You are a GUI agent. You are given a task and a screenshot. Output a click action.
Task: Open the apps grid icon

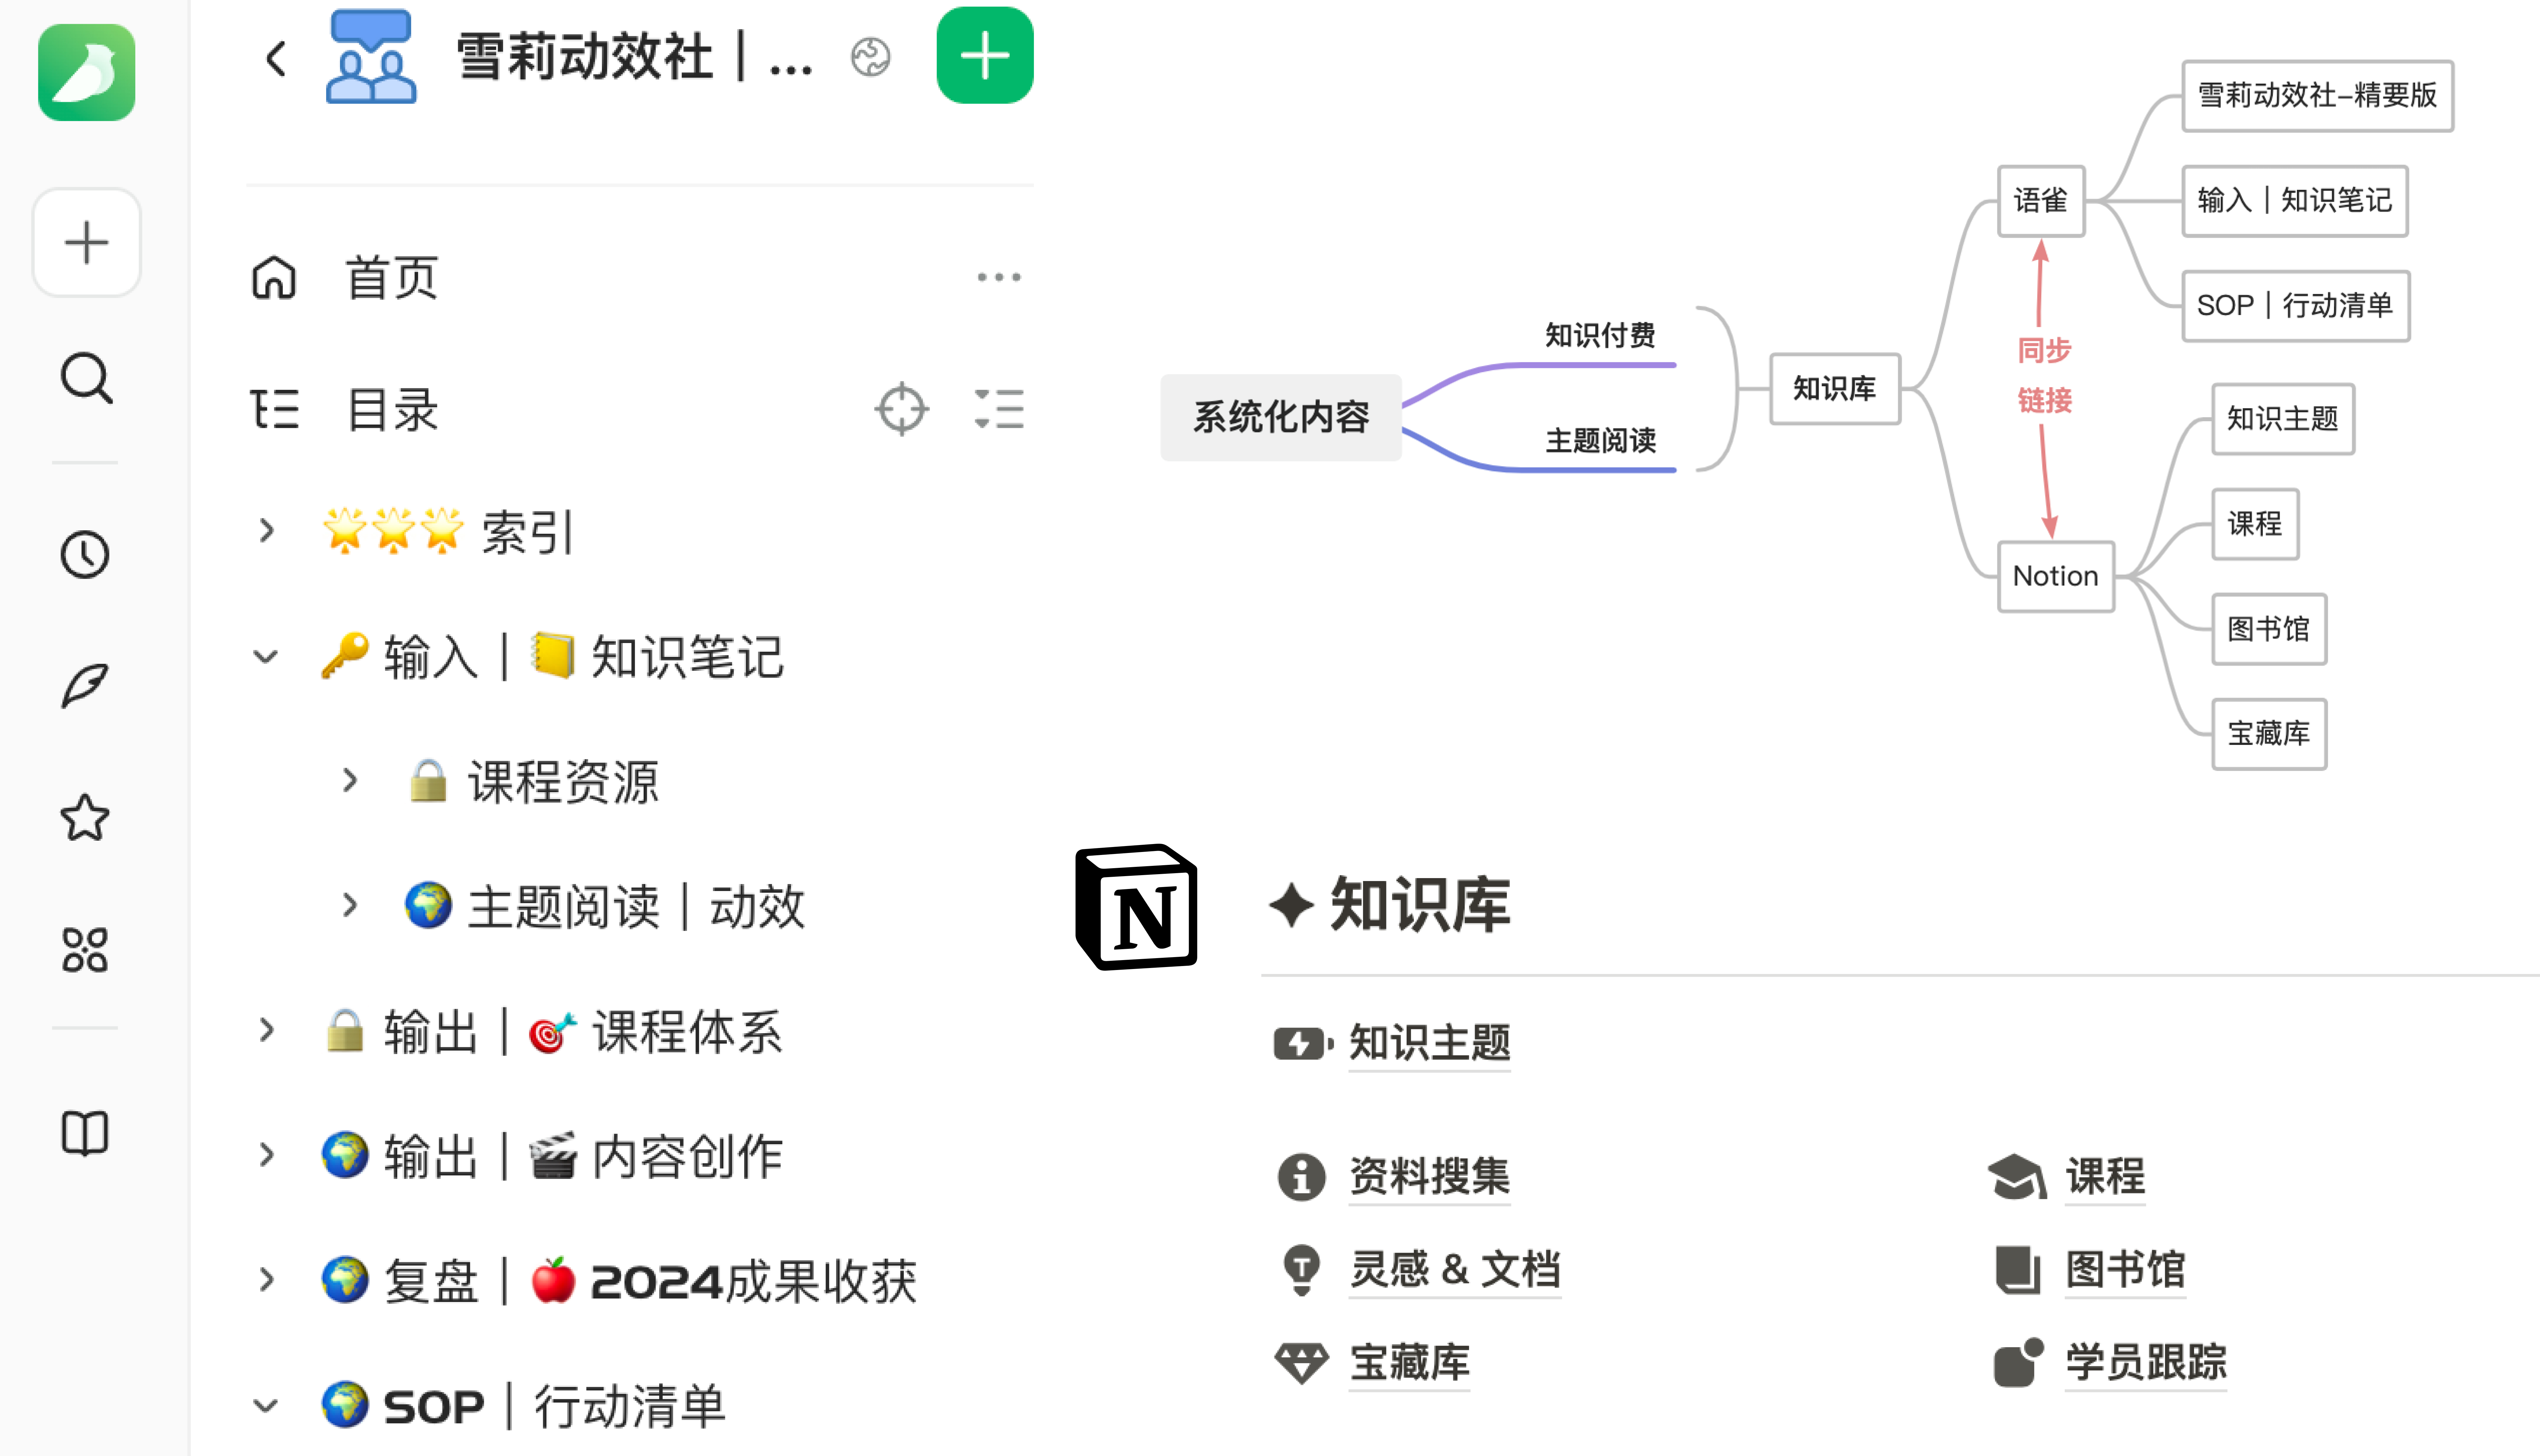pos(85,950)
